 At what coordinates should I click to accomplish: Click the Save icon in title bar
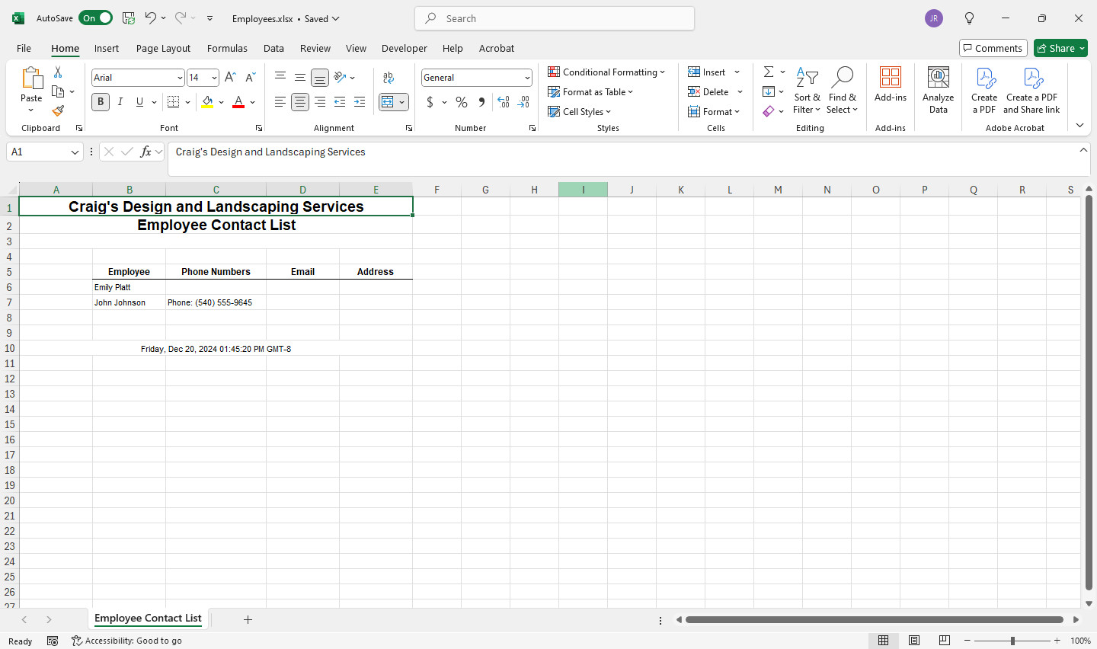tap(129, 18)
